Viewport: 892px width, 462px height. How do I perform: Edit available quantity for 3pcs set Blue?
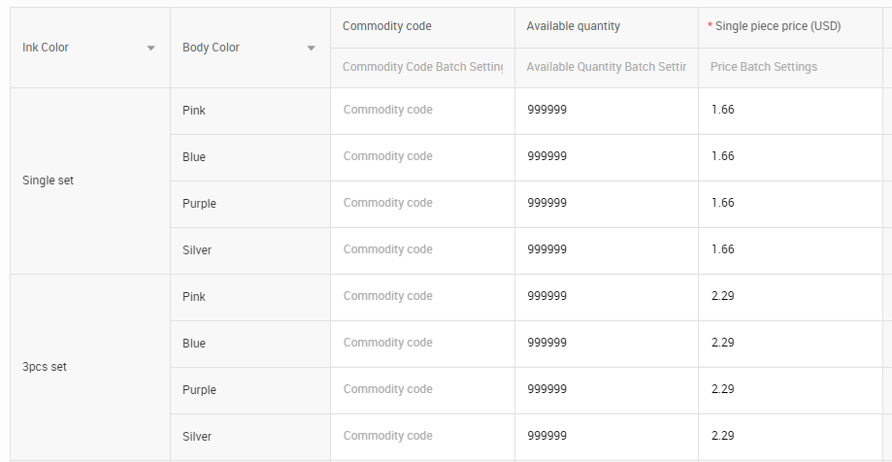click(607, 343)
